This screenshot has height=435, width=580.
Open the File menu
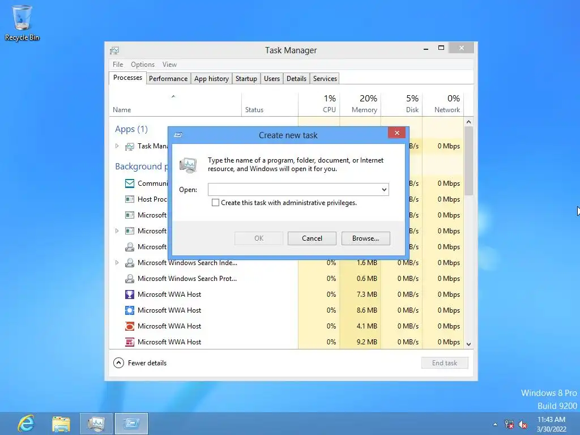pos(118,65)
